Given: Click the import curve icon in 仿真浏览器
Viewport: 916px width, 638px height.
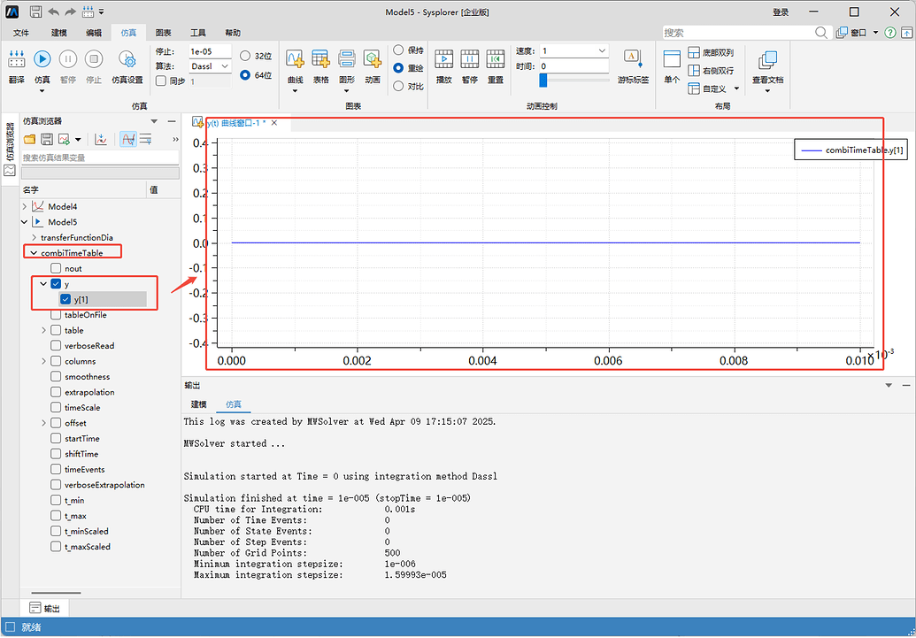Looking at the screenshot, I should pyautogui.click(x=101, y=139).
